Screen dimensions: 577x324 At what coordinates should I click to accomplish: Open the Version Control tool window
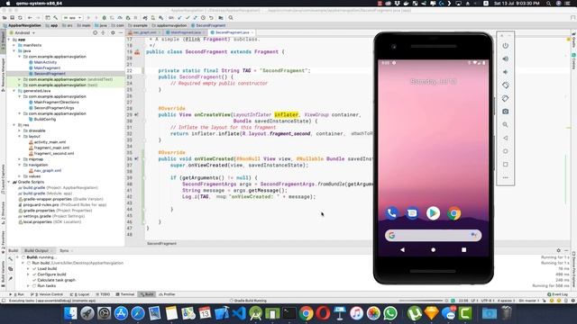47,294
